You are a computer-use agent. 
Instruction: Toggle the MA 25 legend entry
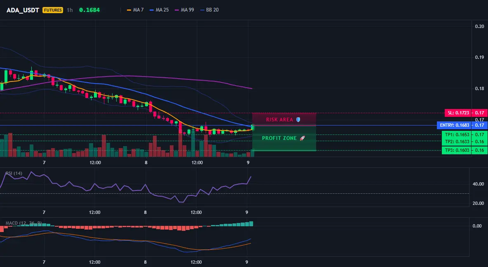click(x=160, y=10)
